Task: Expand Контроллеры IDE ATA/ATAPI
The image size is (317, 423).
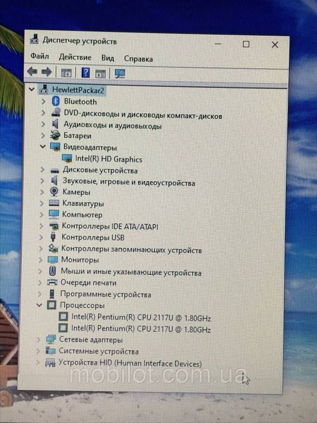Action: [x=41, y=226]
